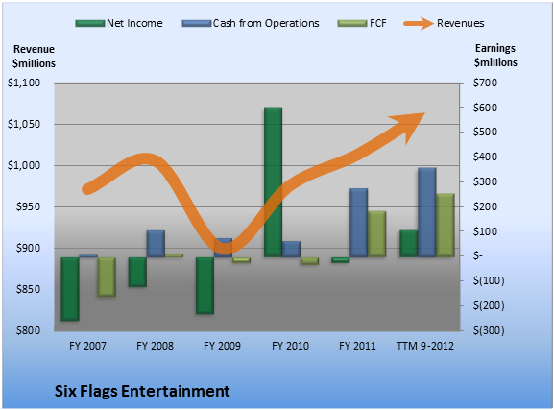Click the 'Six Flags Entertainment' chart title

point(142,391)
